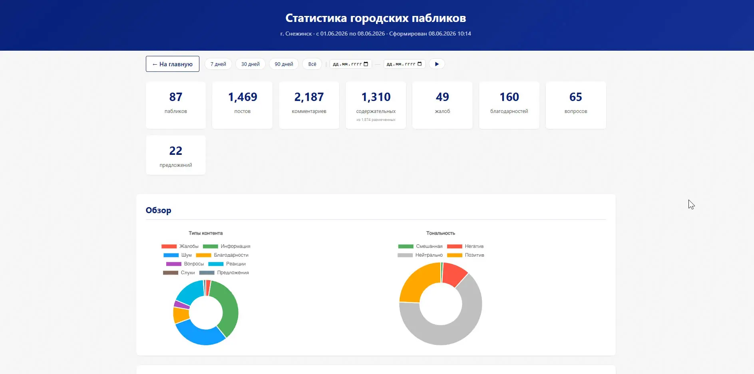This screenshot has height=374, width=754.
Task: Toggle the Негатив tonality legend item
Action: (465, 246)
